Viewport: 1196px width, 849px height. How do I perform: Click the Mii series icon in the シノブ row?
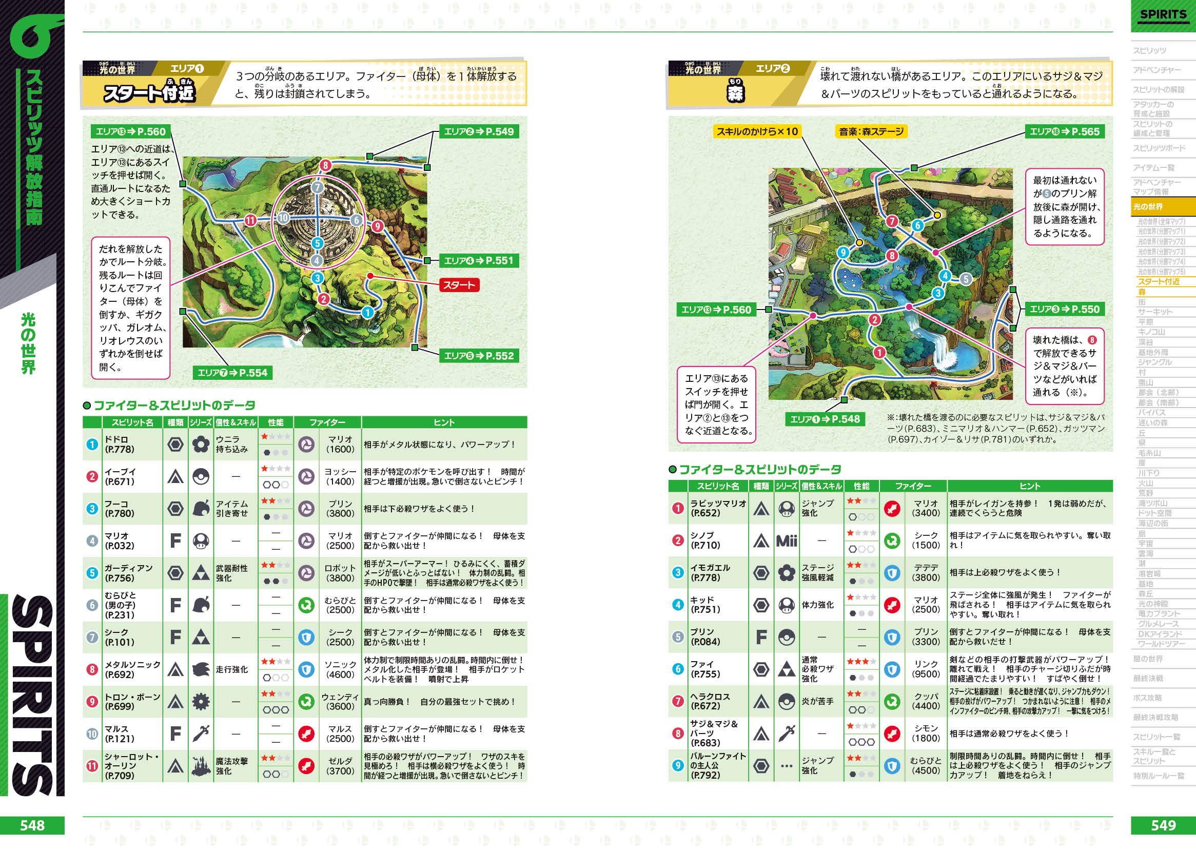pos(787,541)
